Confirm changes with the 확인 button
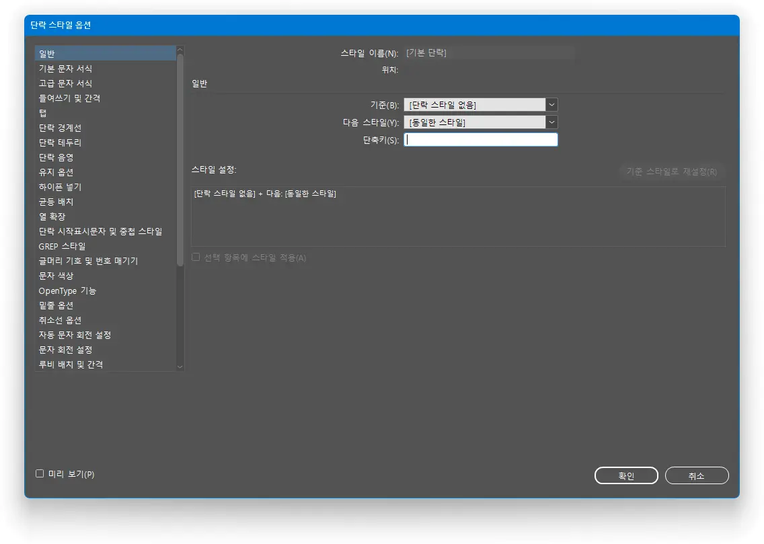 (625, 475)
